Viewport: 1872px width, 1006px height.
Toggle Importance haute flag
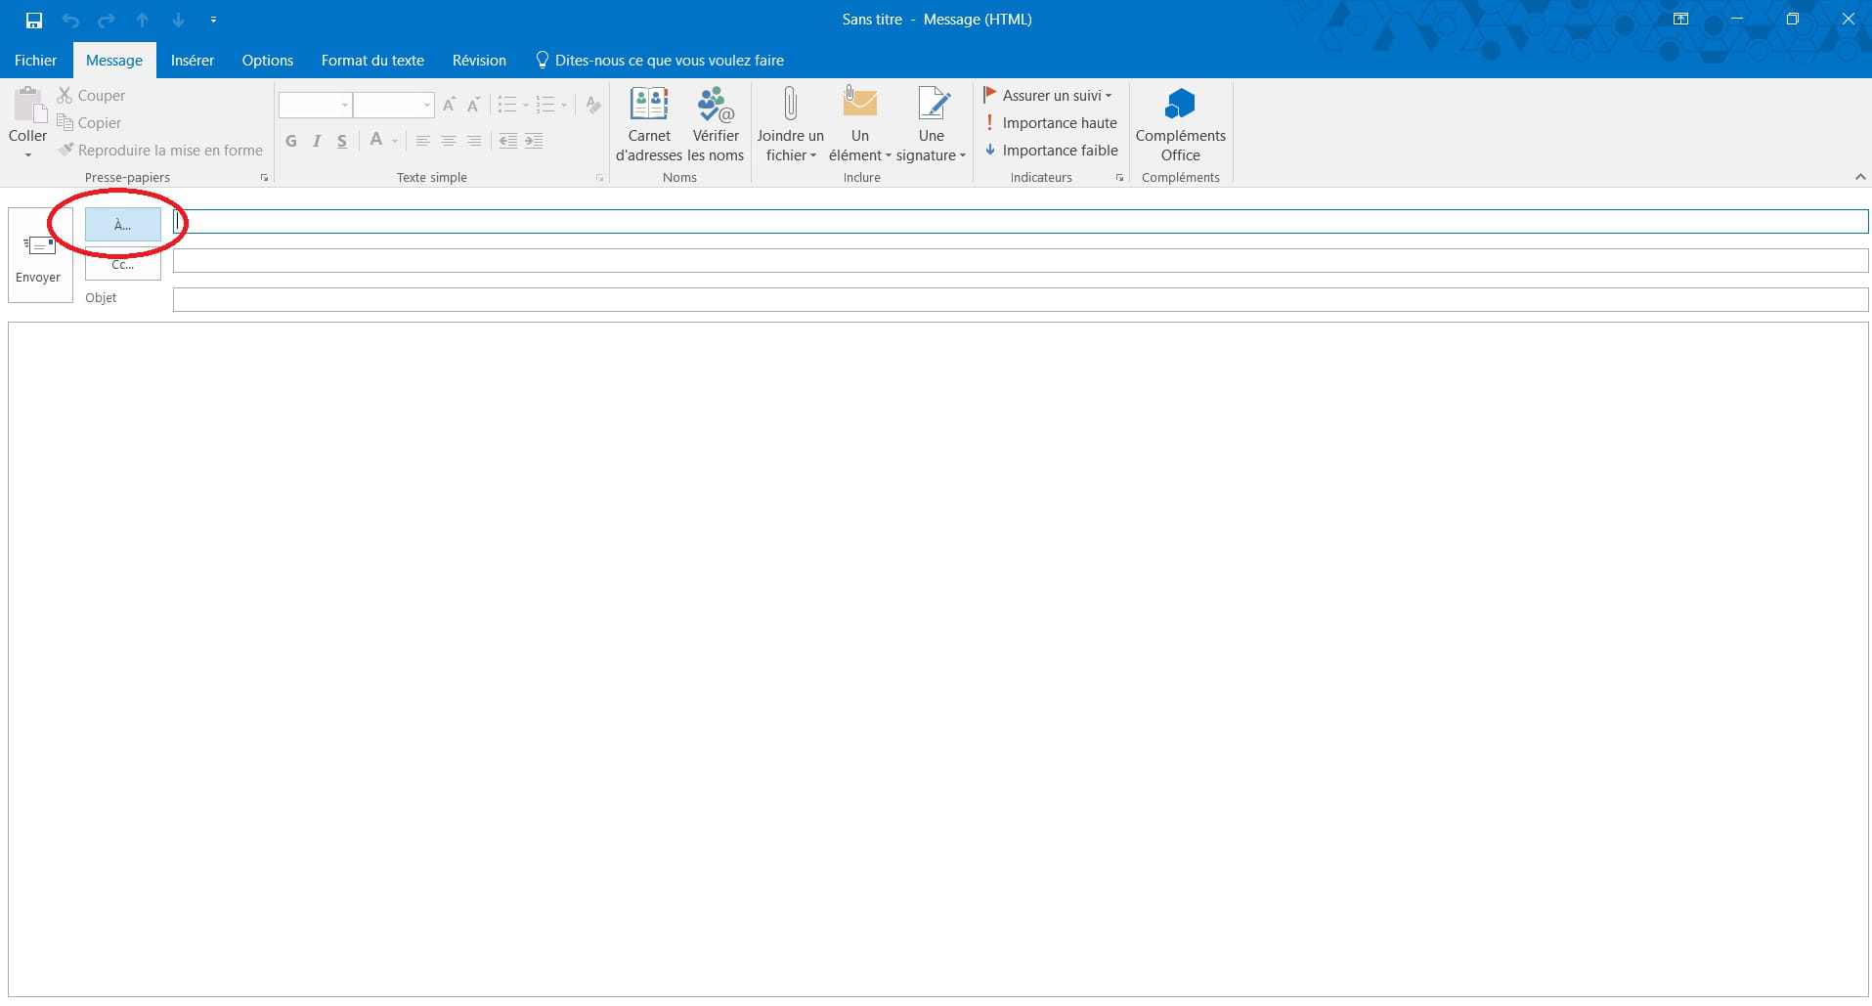[x=1051, y=123]
